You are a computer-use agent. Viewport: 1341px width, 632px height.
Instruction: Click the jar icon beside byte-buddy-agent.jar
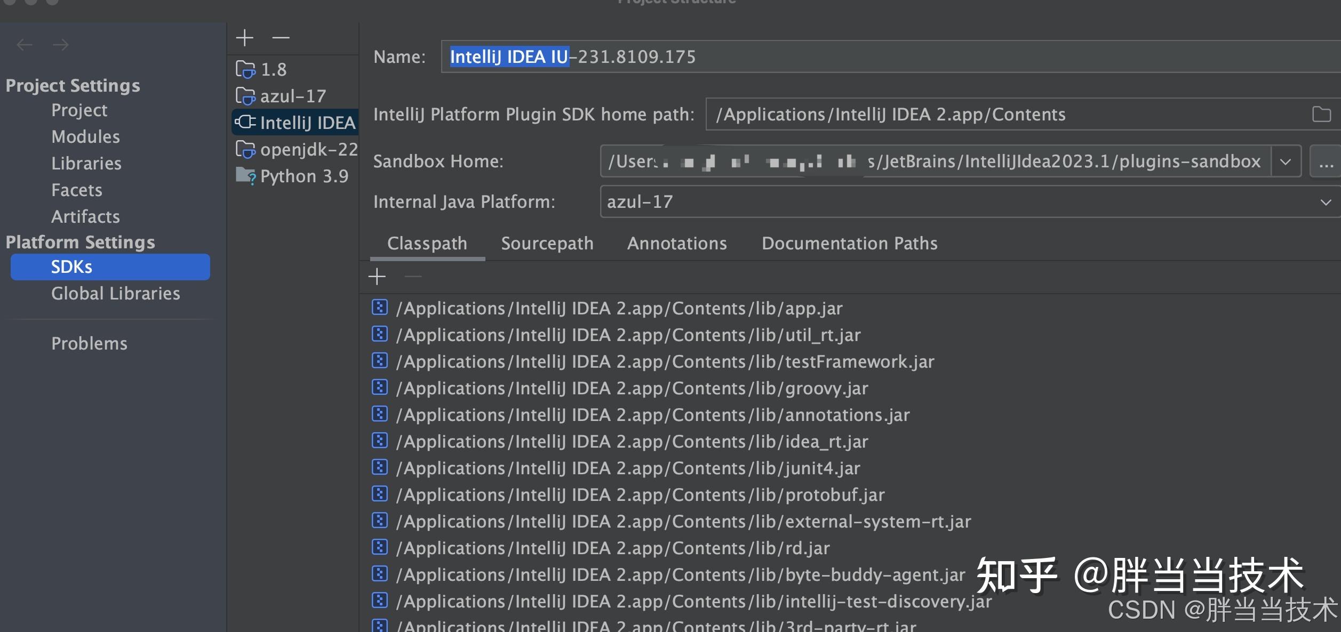pyautogui.click(x=379, y=574)
